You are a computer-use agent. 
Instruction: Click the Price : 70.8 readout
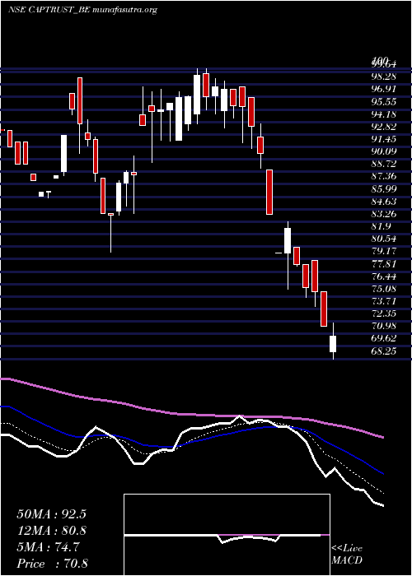[52, 564]
